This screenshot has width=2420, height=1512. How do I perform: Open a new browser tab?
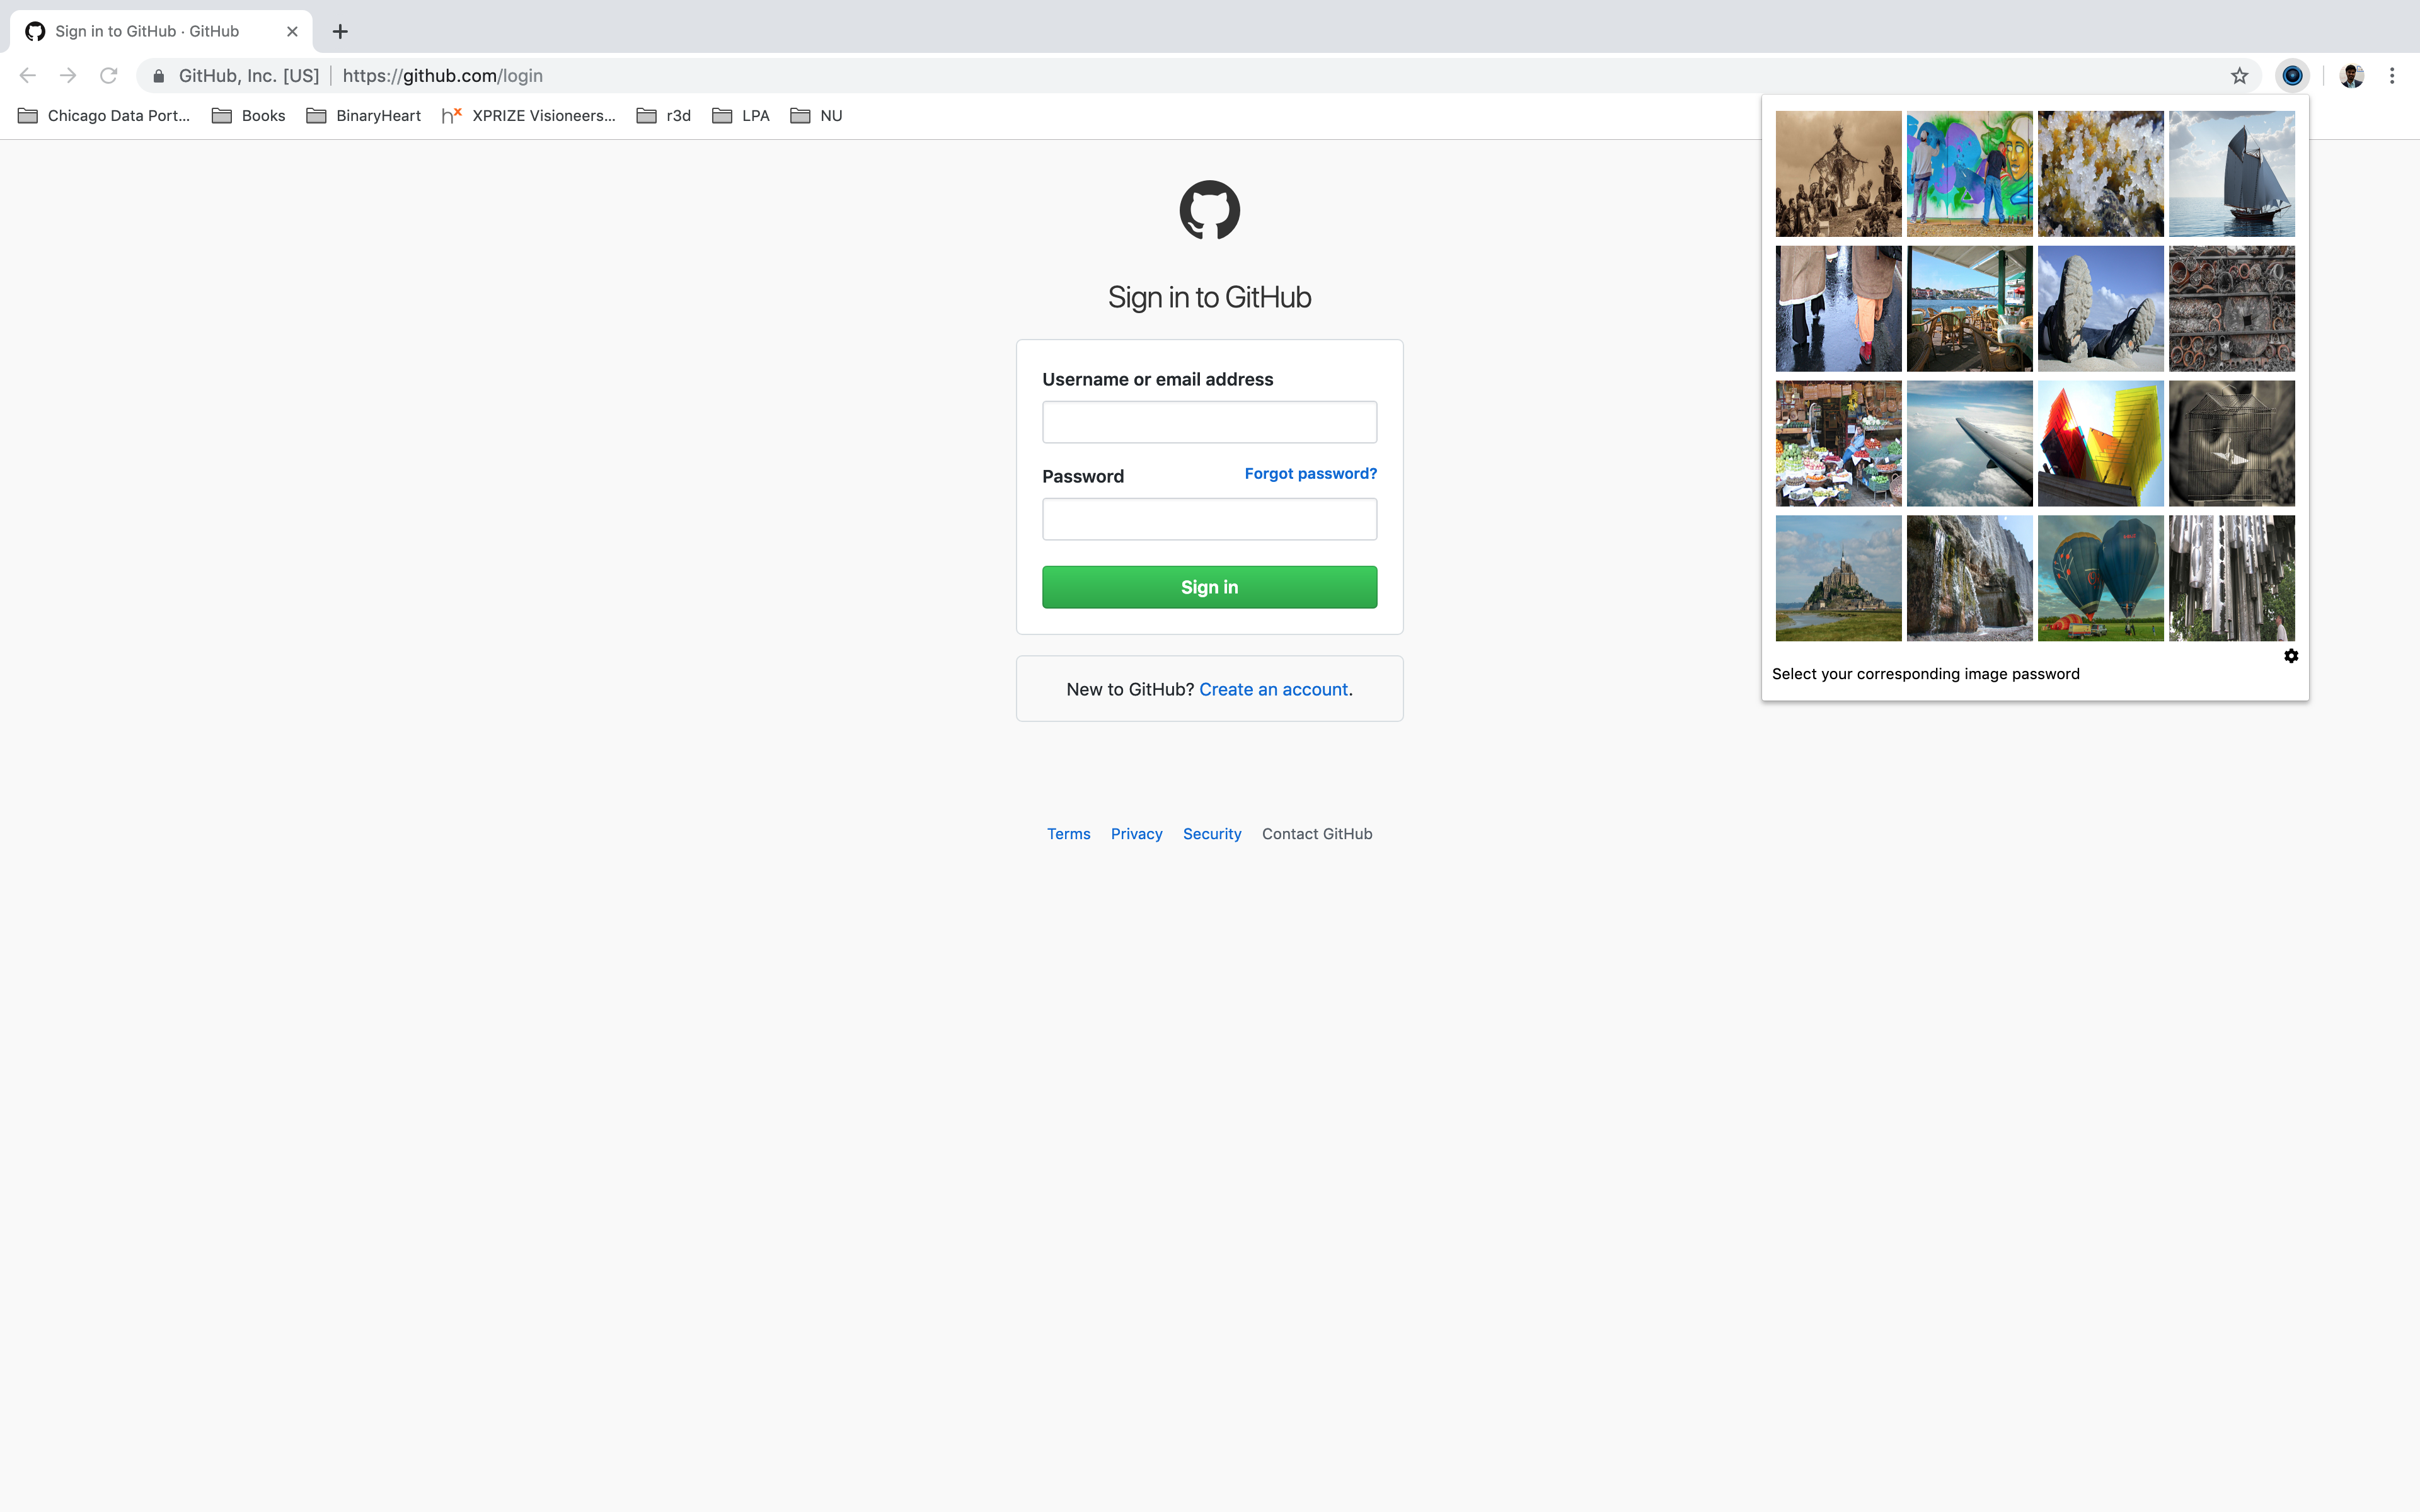click(x=340, y=32)
